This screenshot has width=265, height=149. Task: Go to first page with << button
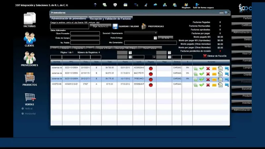[55, 48]
